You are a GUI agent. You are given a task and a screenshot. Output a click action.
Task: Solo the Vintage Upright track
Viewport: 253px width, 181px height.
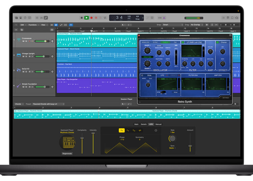tap(26, 56)
